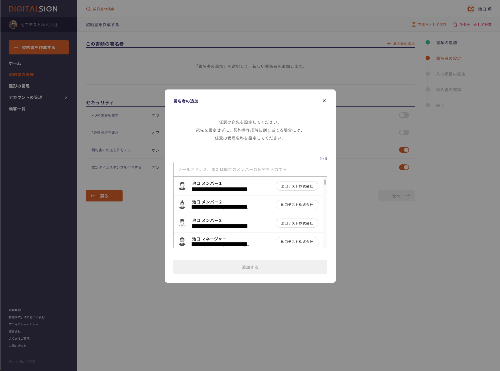The height and width of the screenshot is (371, 500).
Task: Click the contract search magnifier icon
Action: [88, 9]
